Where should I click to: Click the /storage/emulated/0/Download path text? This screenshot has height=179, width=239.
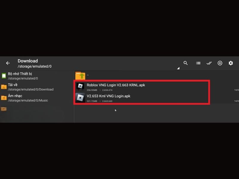coord(31,89)
